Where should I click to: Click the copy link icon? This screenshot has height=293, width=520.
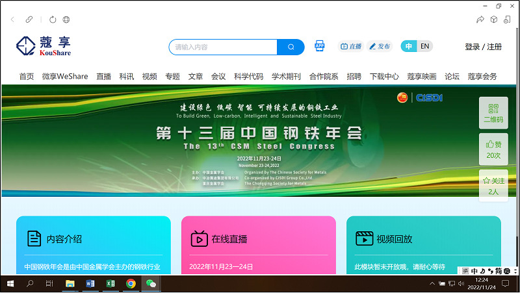tap(29, 19)
